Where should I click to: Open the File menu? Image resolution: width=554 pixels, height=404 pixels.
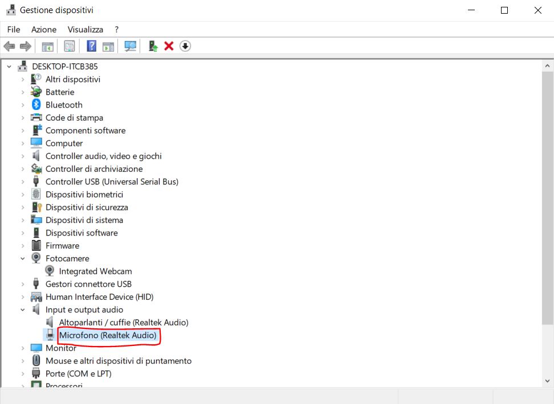click(x=14, y=29)
